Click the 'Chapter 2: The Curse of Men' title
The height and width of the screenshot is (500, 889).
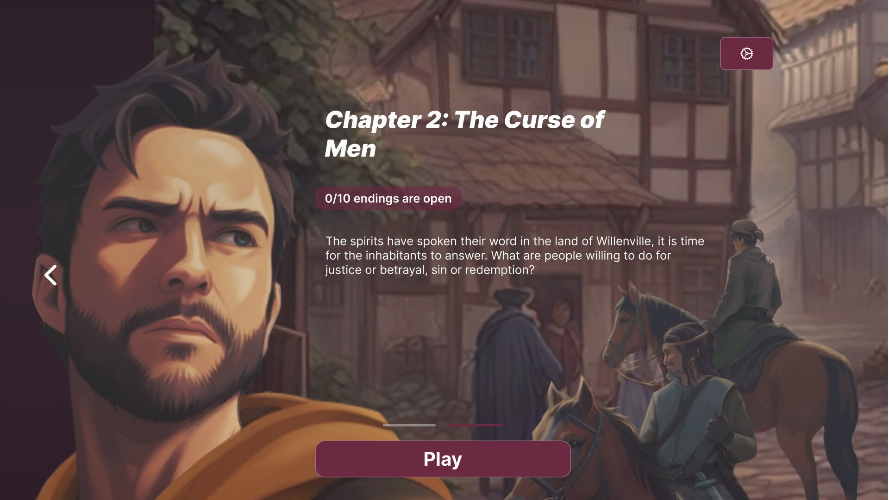(x=464, y=134)
